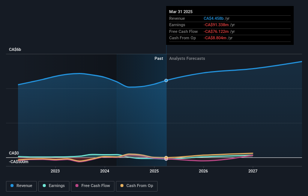Click the CA$6b y-axis label

pos(15,49)
